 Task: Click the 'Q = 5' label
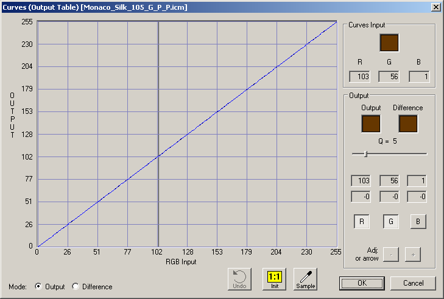coord(387,141)
